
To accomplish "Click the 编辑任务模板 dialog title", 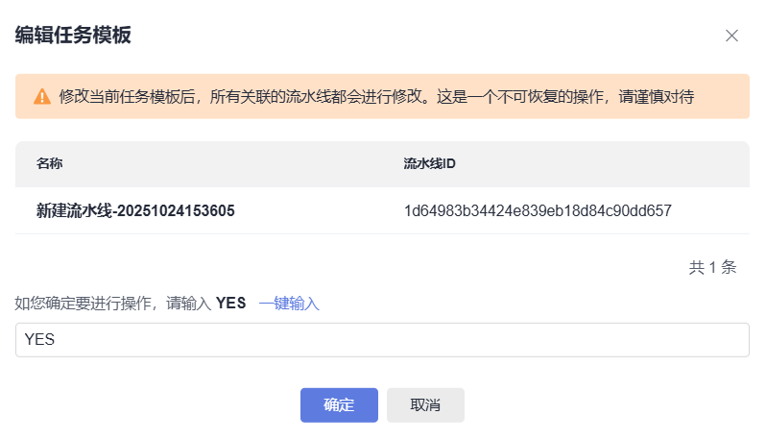I will click(x=73, y=36).
